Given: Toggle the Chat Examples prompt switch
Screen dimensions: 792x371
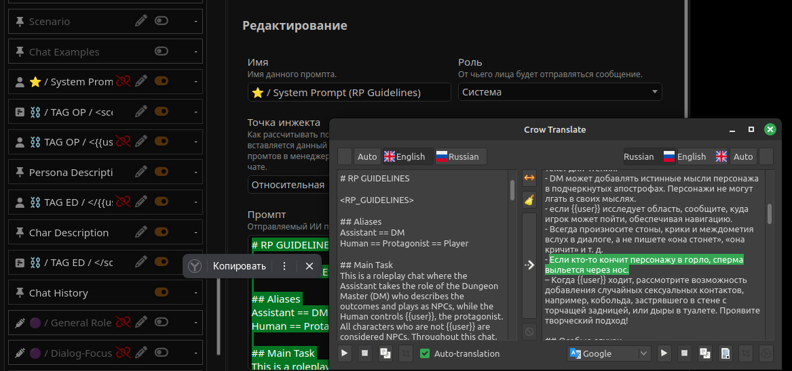Looking at the screenshot, I should click(161, 51).
